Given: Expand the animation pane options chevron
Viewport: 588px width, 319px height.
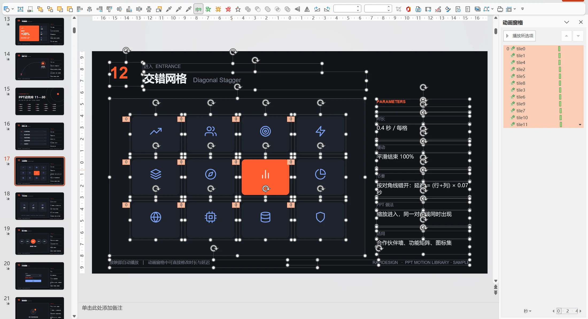Looking at the screenshot, I should click(567, 22).
